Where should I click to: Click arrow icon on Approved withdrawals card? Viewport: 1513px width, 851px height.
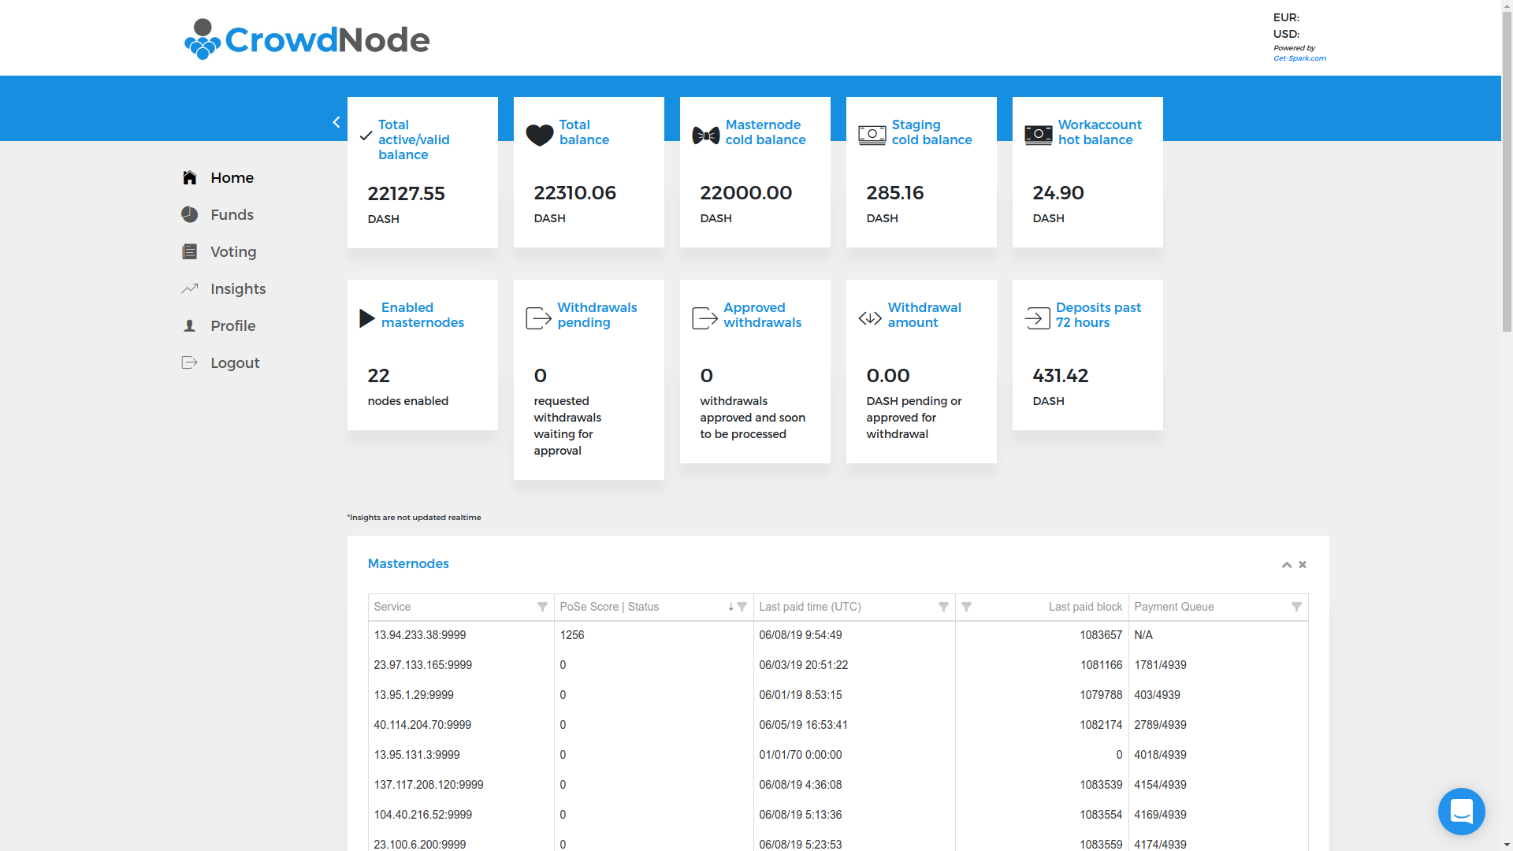pos(705,318)
